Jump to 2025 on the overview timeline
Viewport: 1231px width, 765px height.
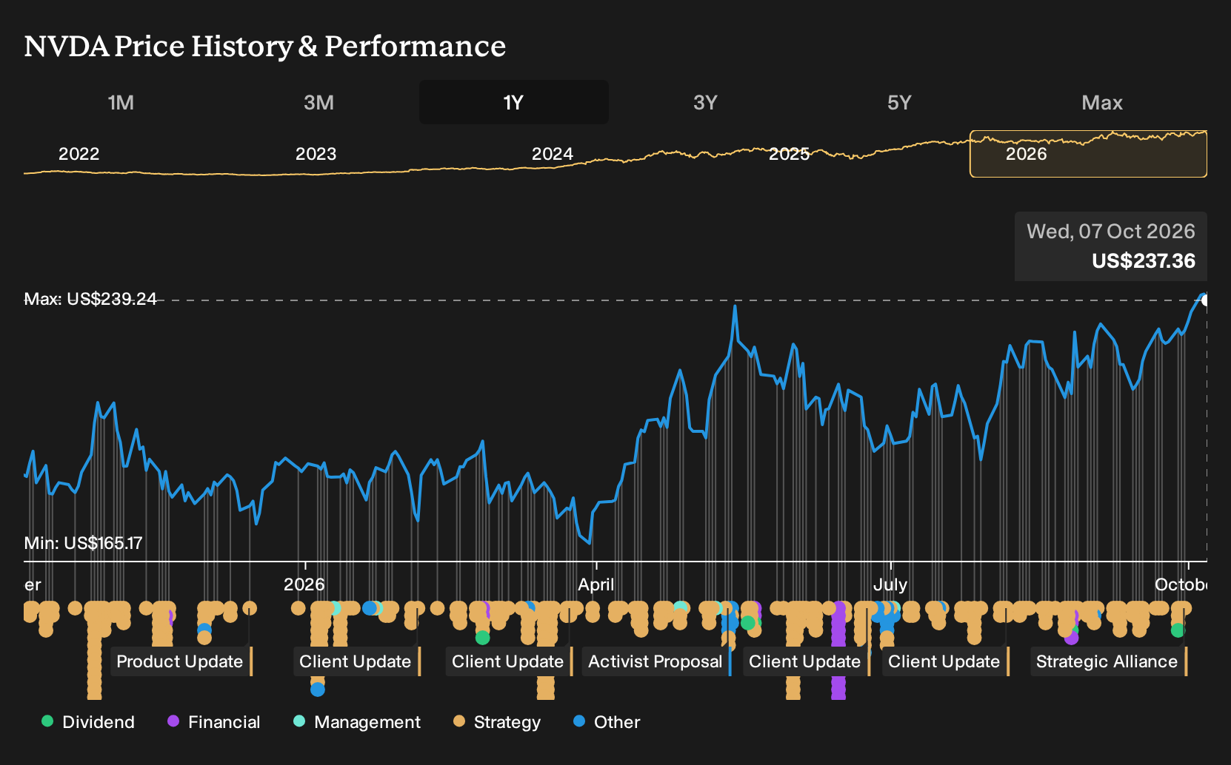coord(790,154)
